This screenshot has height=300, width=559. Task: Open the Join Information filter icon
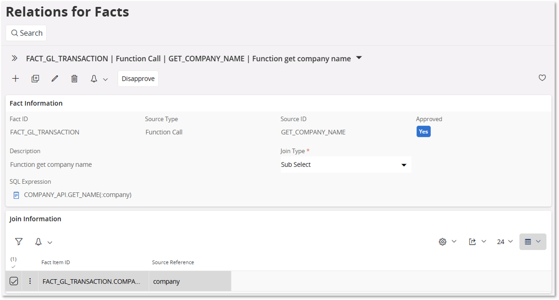(19, 242)
